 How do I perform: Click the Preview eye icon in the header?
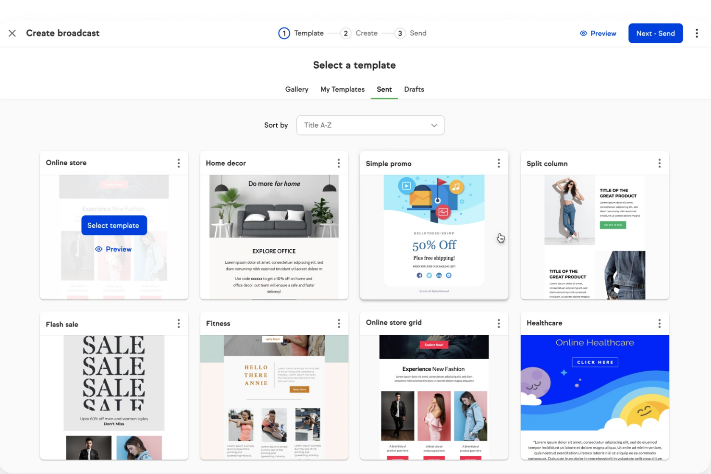(x=583, y=33)
